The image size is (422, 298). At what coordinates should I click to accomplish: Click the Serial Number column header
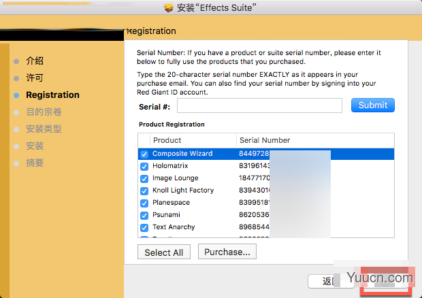click(x=315, y=140)
